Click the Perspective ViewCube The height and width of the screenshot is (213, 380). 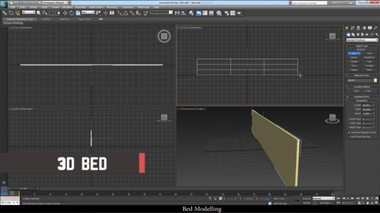[x=332, y=118]
